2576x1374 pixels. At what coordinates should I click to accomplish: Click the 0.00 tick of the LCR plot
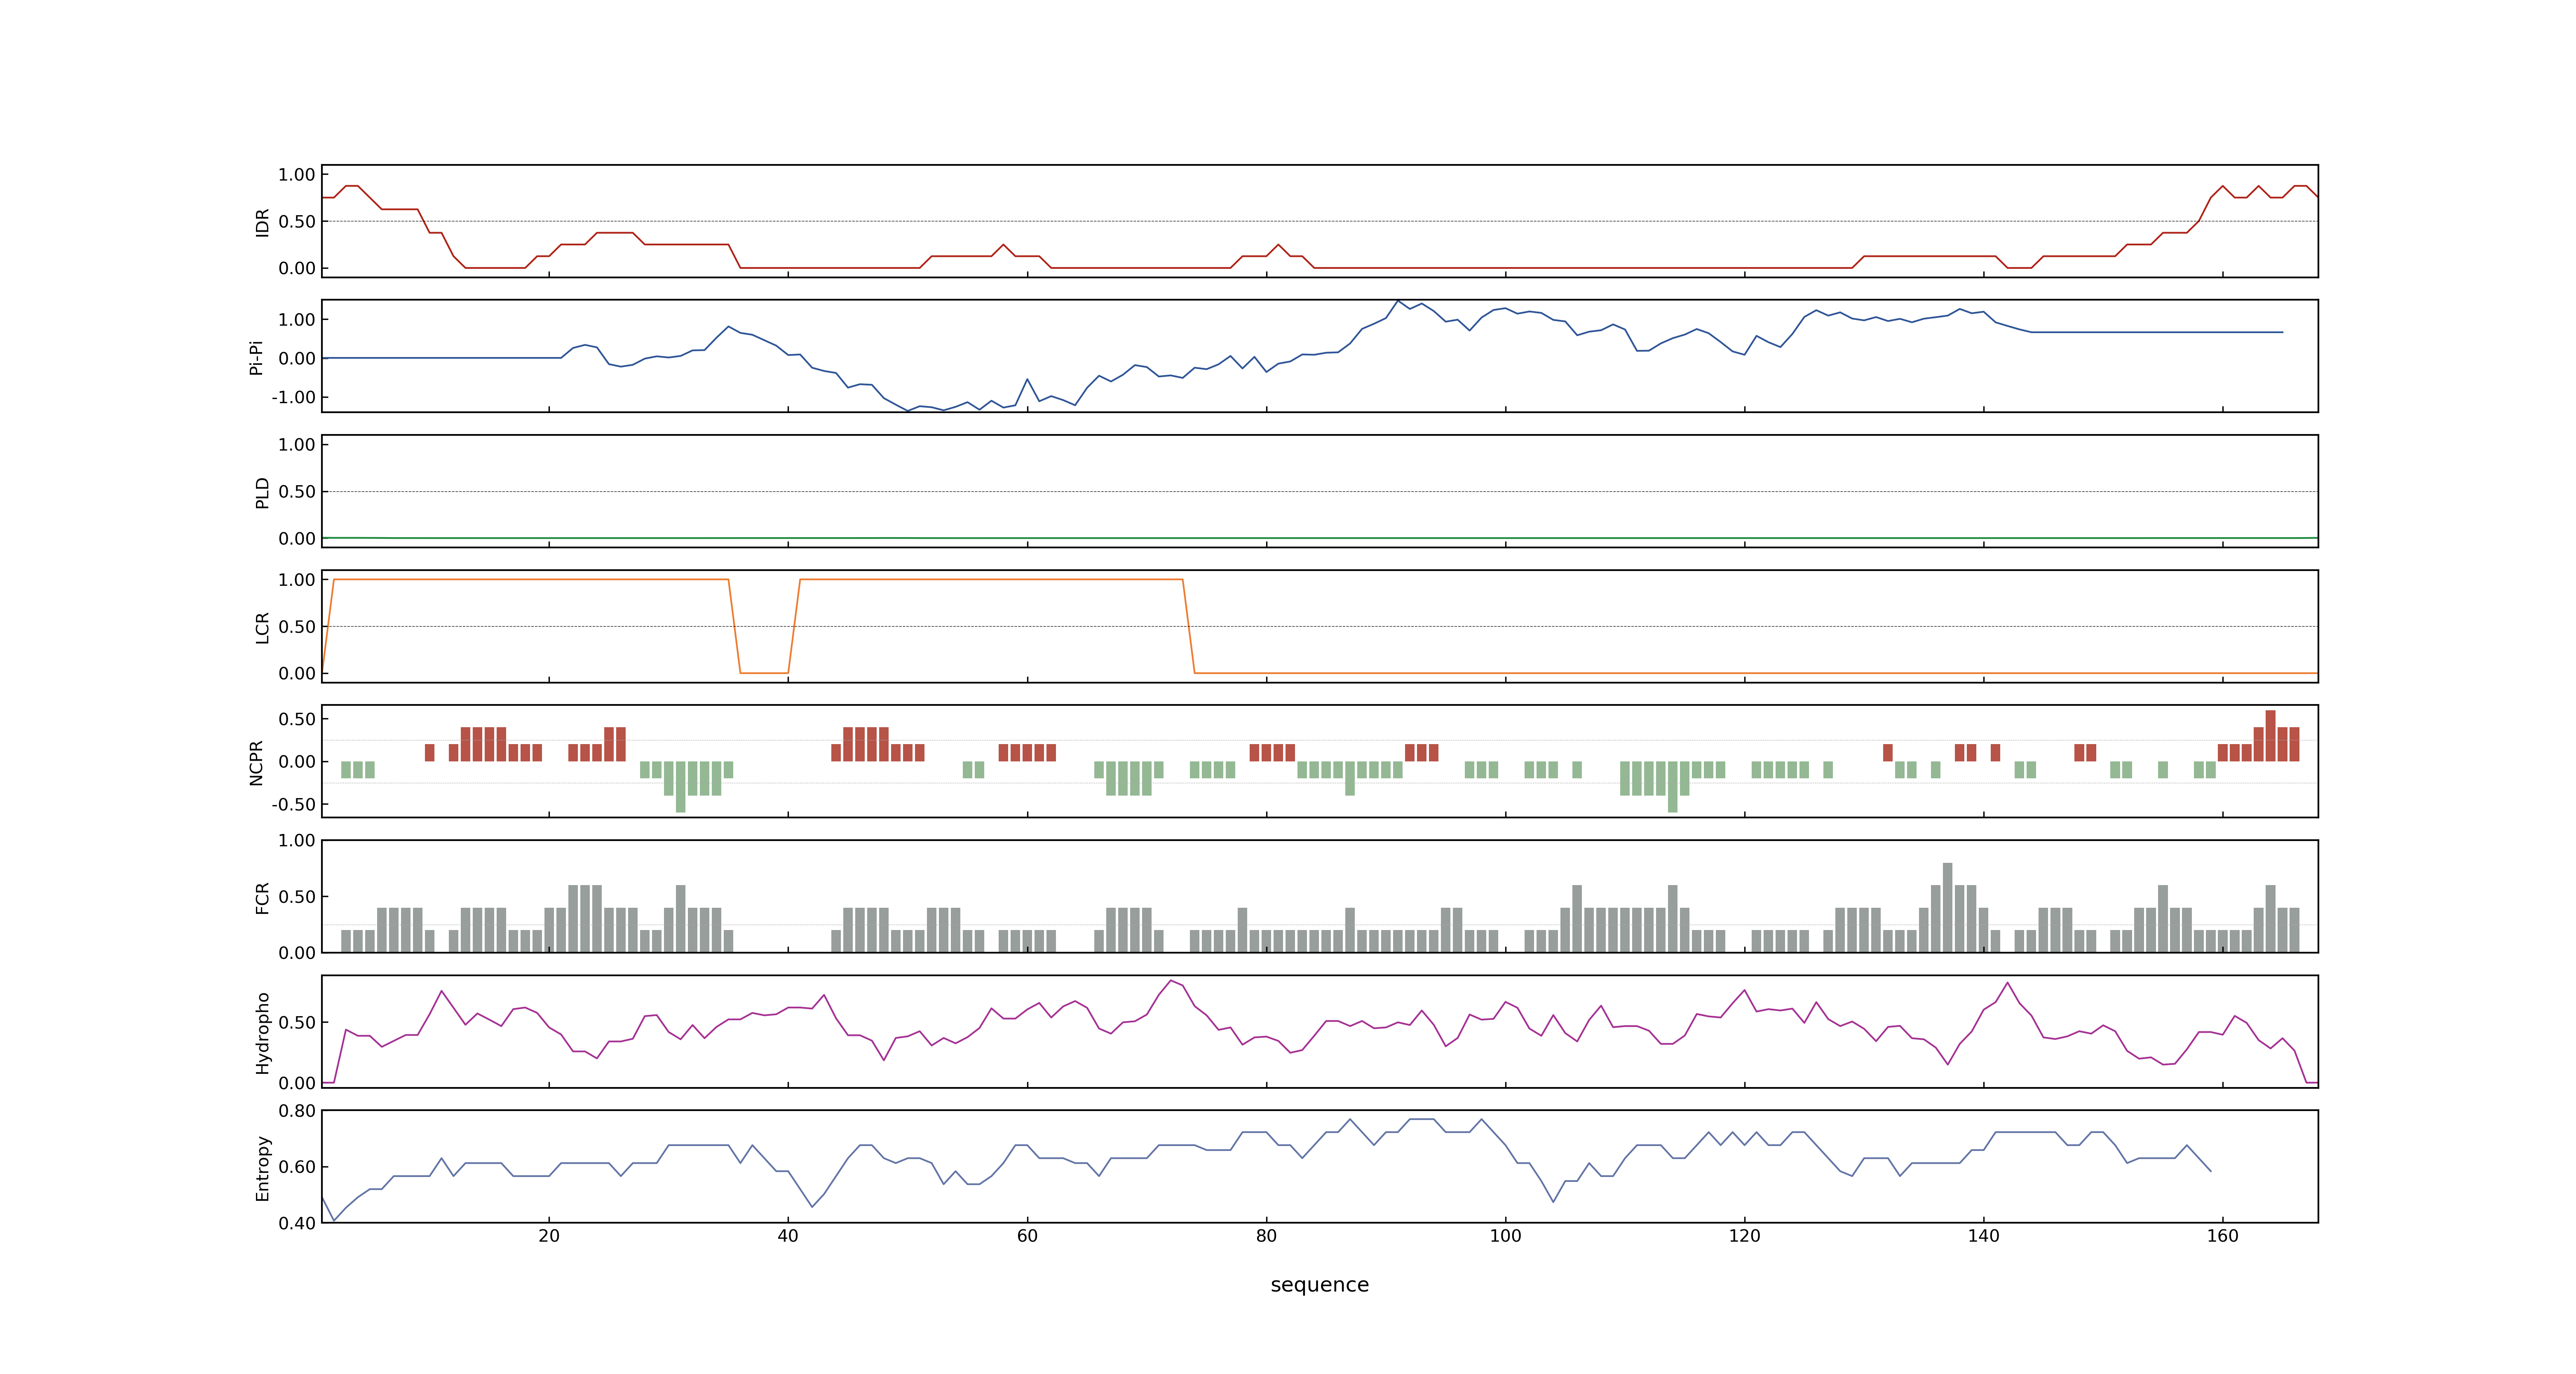tap(297, 673)
